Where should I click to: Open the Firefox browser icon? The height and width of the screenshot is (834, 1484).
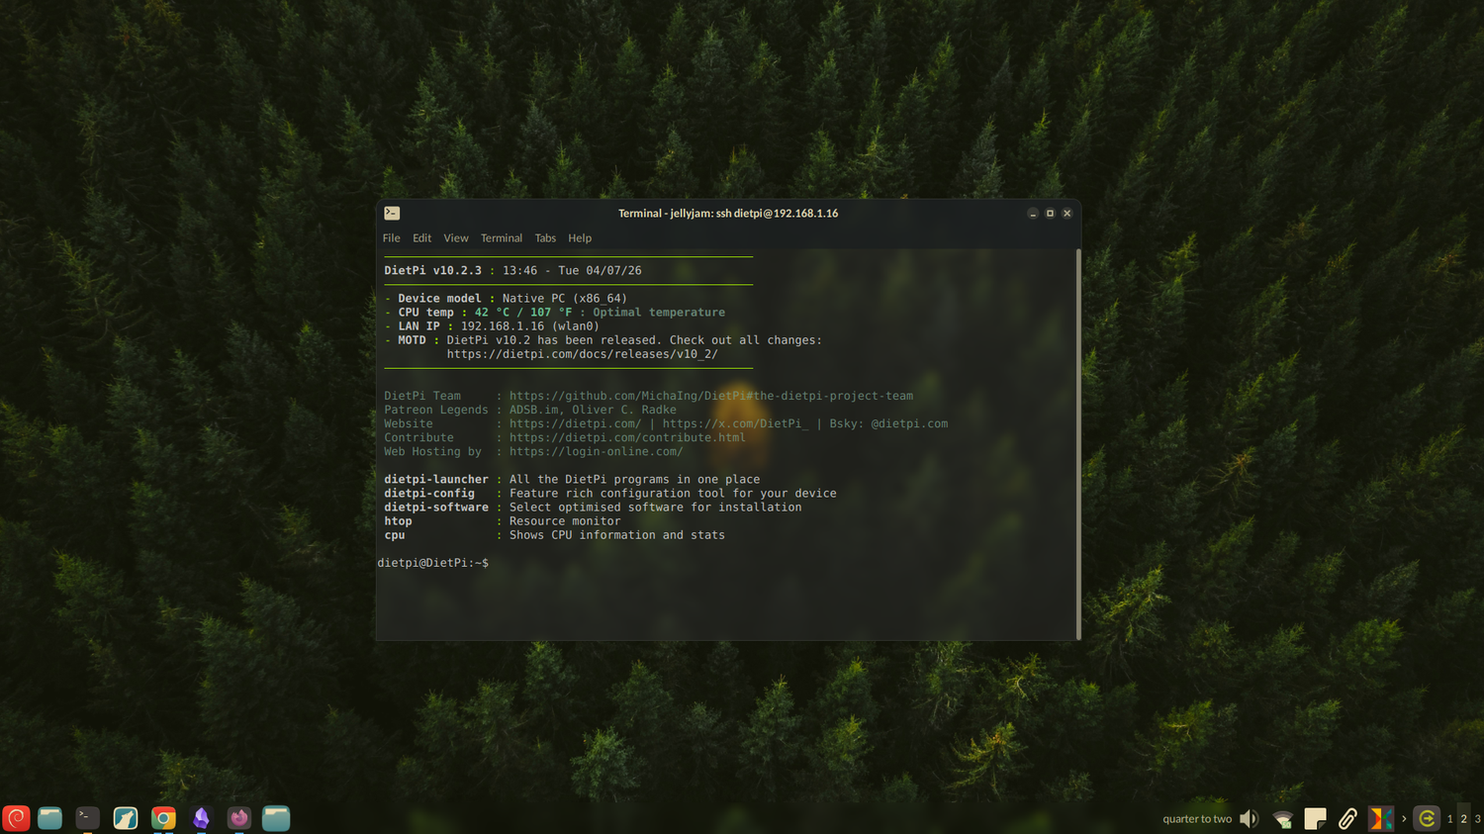(x=238, y=818)
